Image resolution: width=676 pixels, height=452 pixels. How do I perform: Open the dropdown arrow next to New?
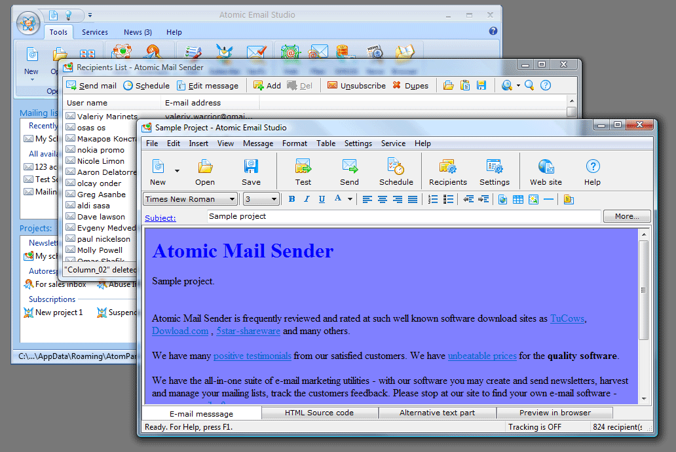(177, 171)
